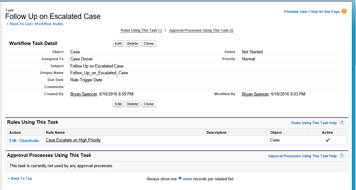Open Case Escalate on High Priority rule
This screenshot has width=356, height=190.
click(x=73, y=140)
